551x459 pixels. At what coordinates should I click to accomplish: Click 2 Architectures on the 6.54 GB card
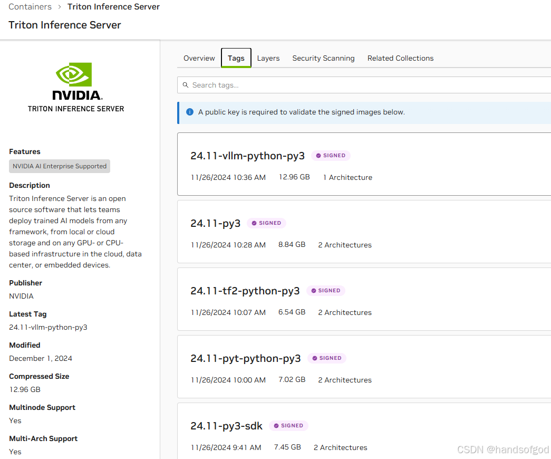coord(345,312)
